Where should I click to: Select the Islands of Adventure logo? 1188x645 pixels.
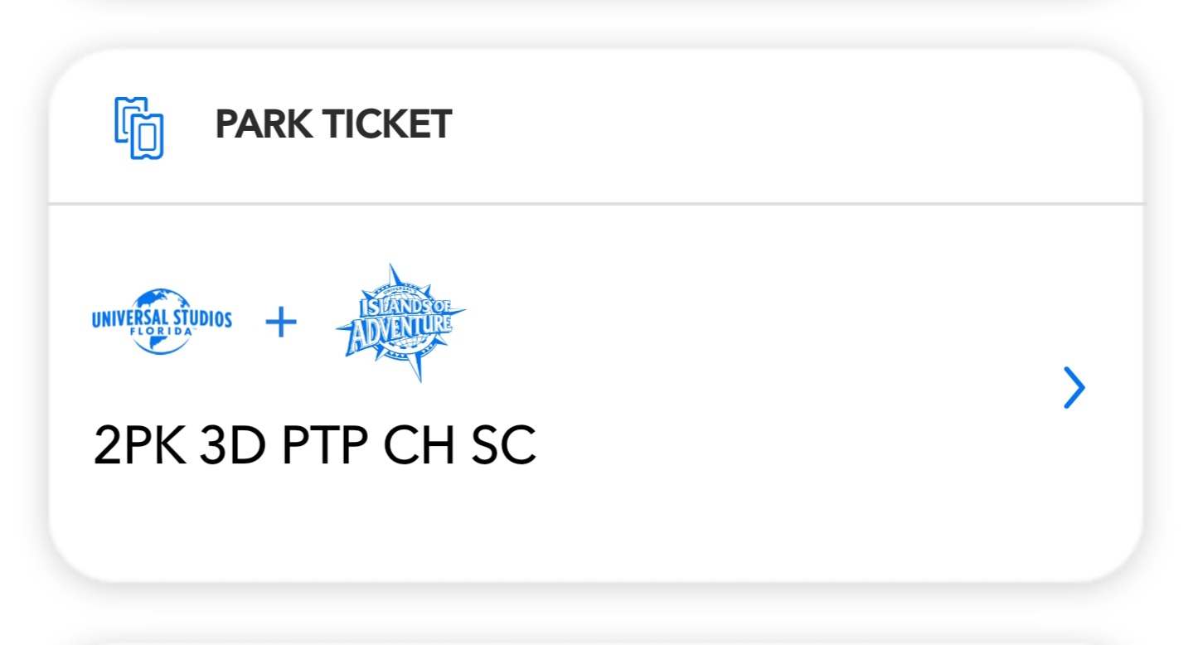coord(401,322)
